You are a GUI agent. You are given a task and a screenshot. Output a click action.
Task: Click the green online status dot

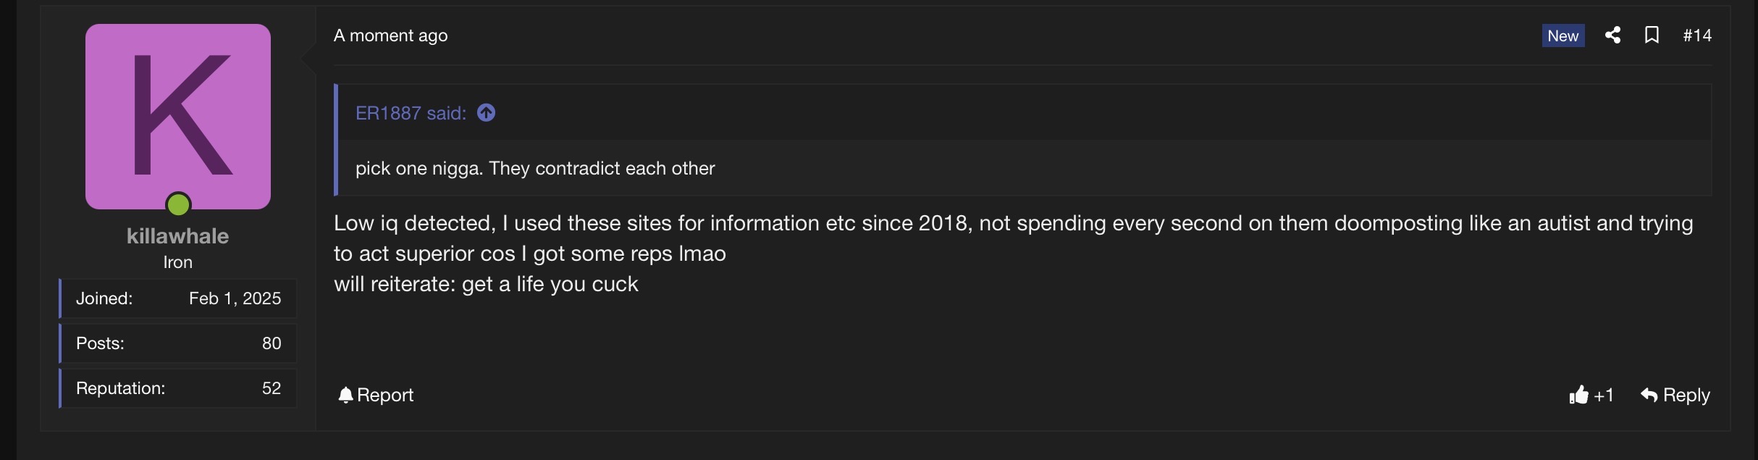[178, 204]
